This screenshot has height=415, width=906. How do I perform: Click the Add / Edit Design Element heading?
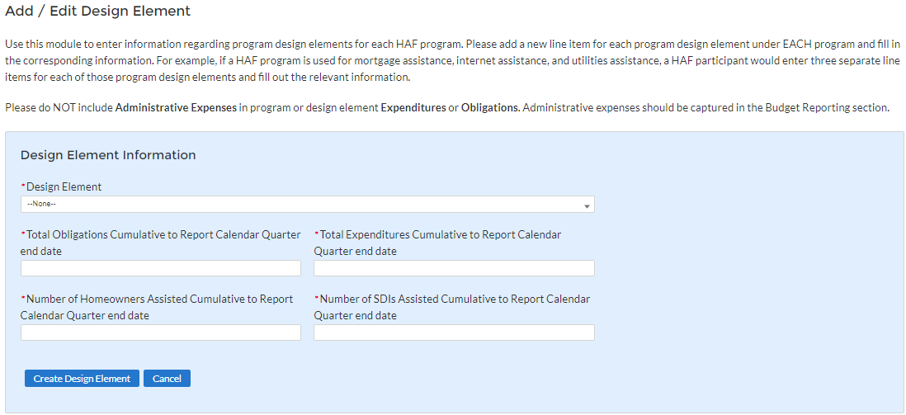point(98,12)
